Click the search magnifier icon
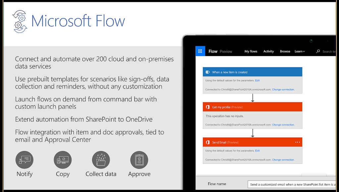The height and width of the screenshot is (192, 339). tap(318, 51)
